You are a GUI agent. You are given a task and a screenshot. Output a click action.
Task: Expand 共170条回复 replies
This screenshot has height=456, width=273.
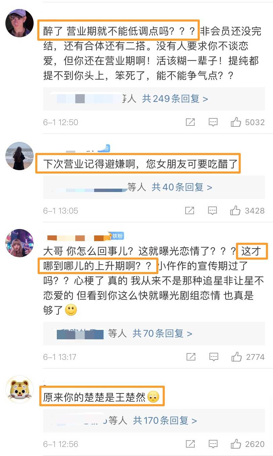[x=165, y=420]
